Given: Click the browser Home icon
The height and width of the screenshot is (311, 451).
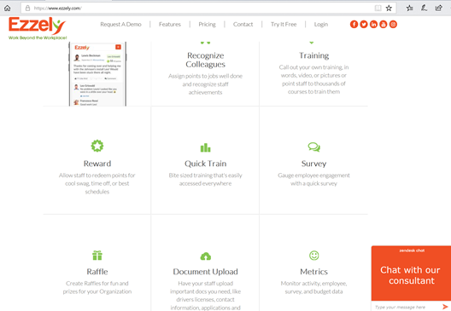Looking at the screenshot, I should click(7, 8).
